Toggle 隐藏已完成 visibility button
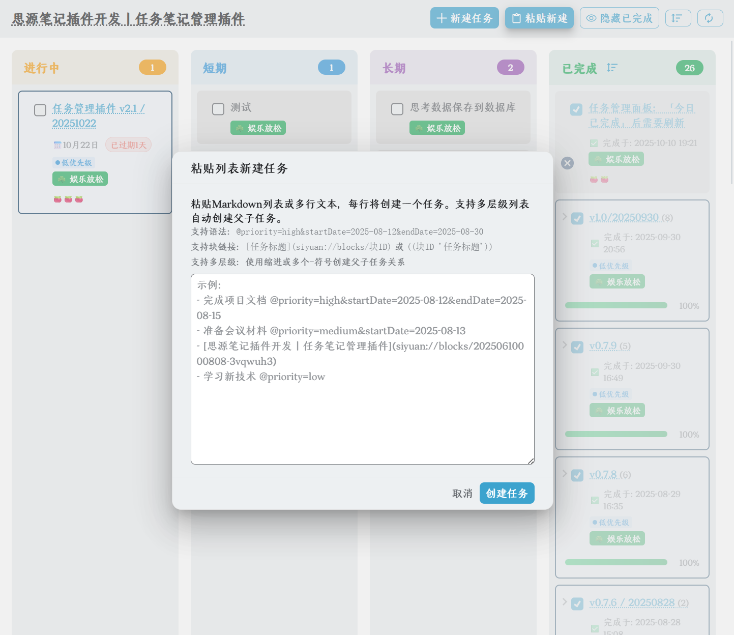 point(619,18)
